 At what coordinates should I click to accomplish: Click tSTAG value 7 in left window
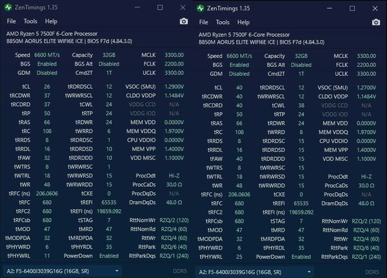[x=109, y=220]
